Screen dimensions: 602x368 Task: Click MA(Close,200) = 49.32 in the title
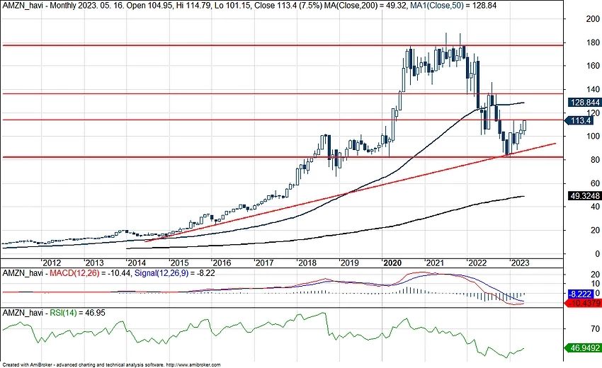(365, 6)
